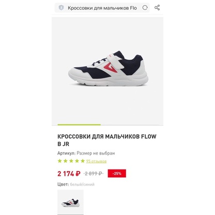The image size is (215, 215).
Task: Tap the shield privacy icon in address bar
Action: tap(61, 8)
